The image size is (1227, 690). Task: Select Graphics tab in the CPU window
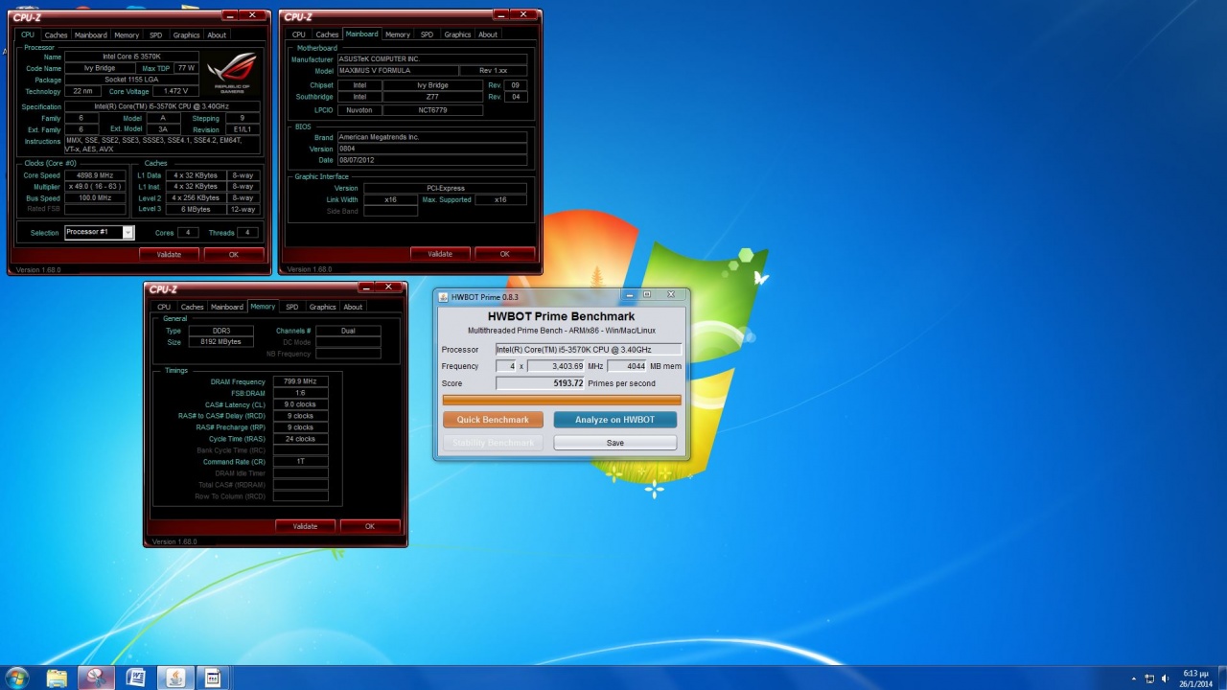[x=186, y=34]
